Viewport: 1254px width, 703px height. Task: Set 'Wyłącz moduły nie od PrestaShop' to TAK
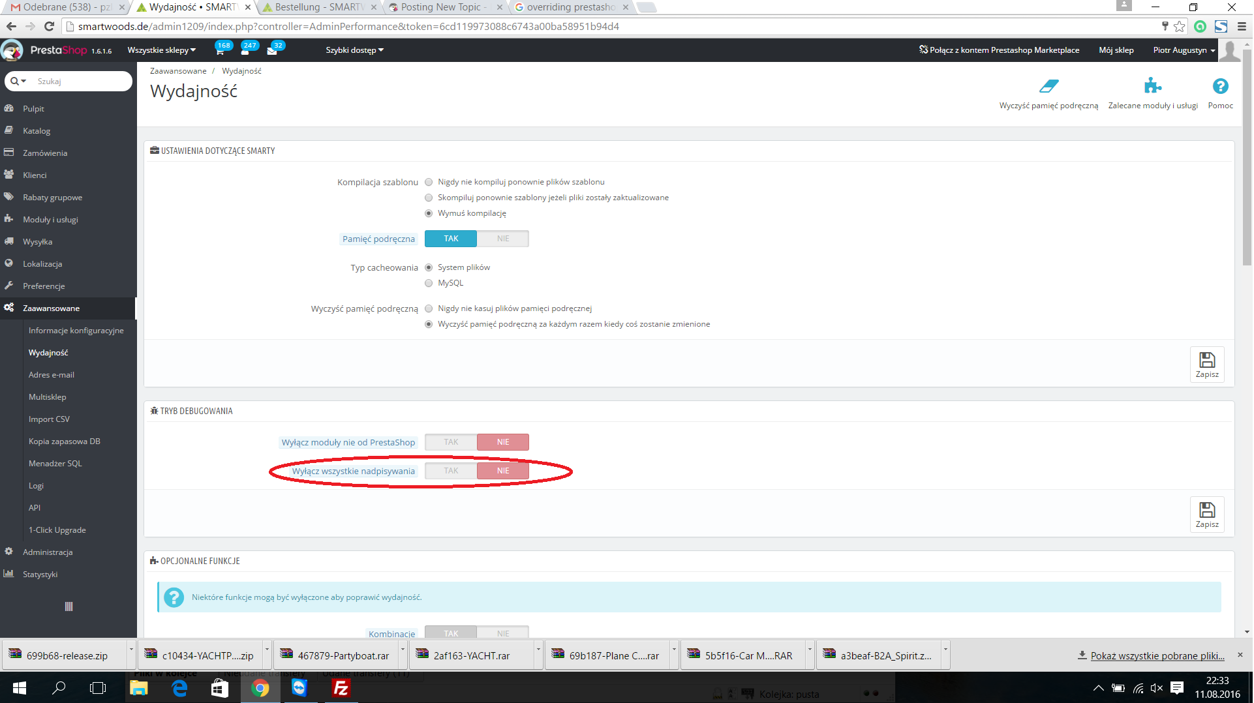451,442
